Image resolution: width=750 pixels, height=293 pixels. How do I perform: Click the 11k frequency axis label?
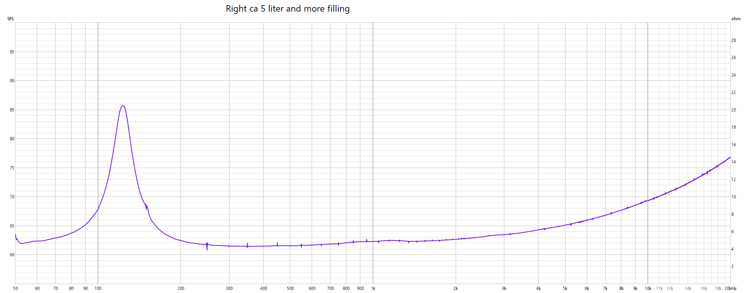659,289
